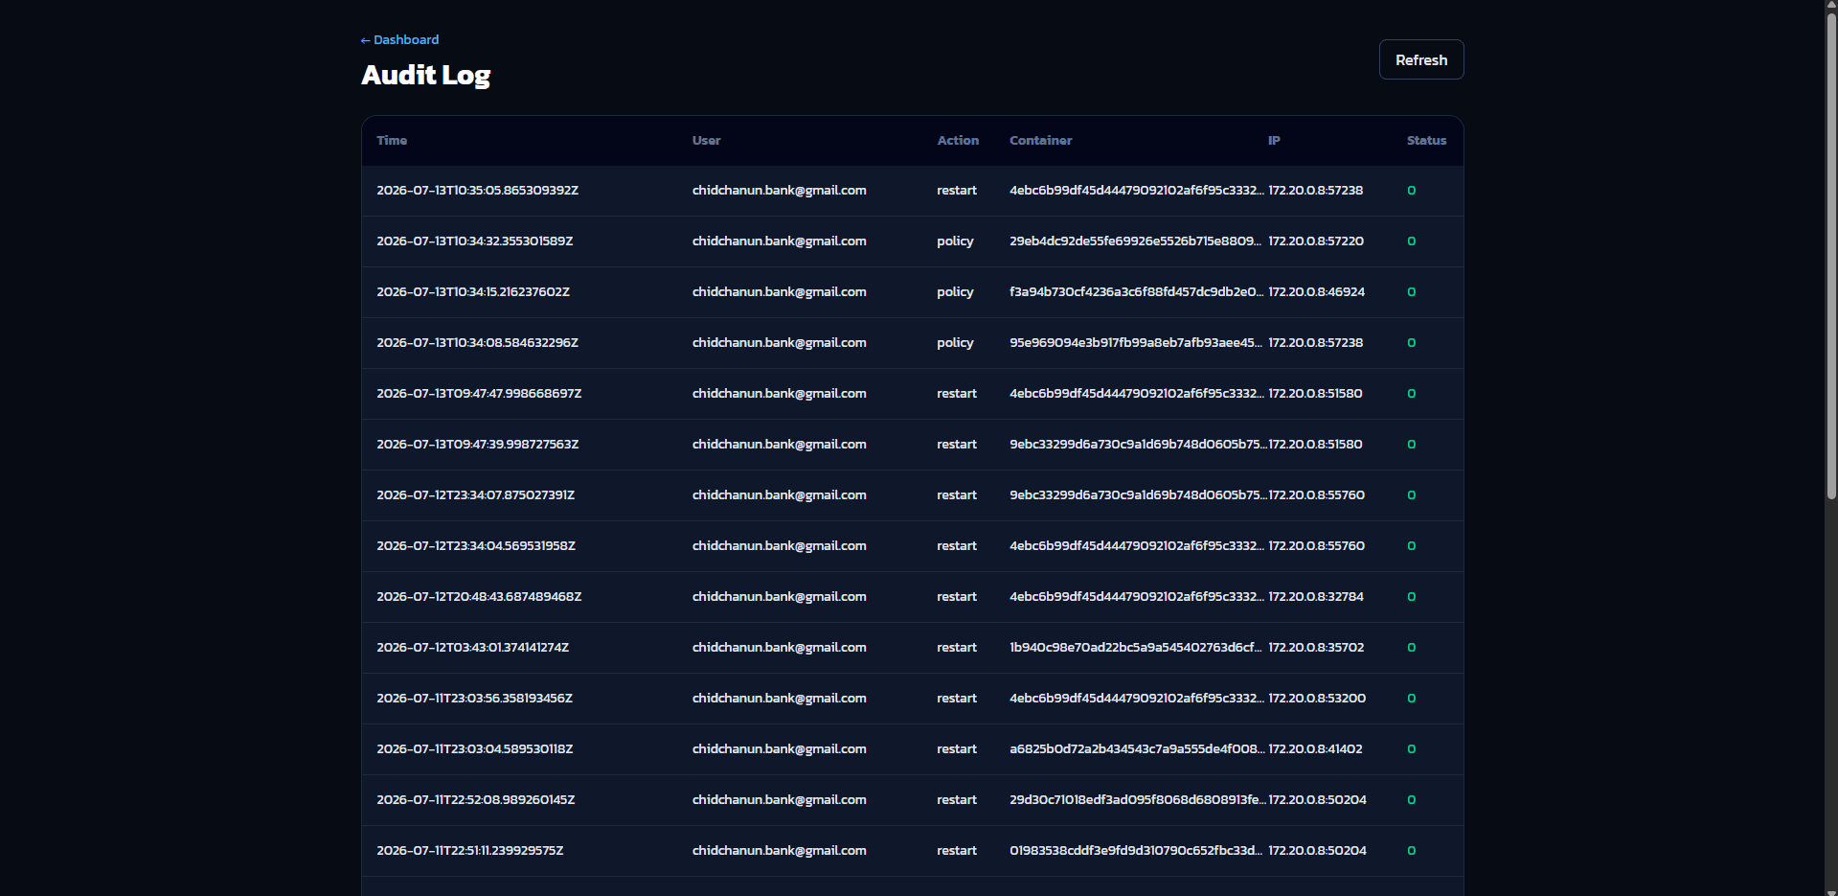Go back via the Dashboard link
Image resolution: width=1838 pixels, height=896 pixels.
pos(399,39)
